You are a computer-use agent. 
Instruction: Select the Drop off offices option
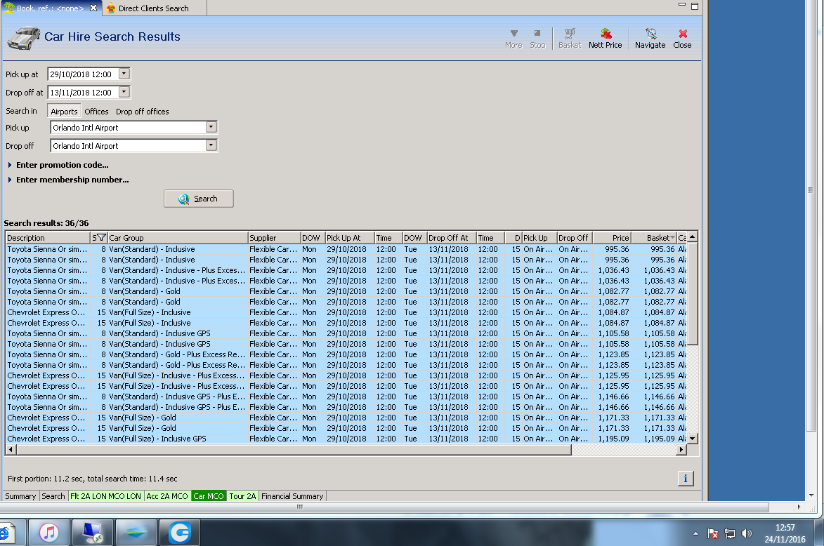point(143,112)
